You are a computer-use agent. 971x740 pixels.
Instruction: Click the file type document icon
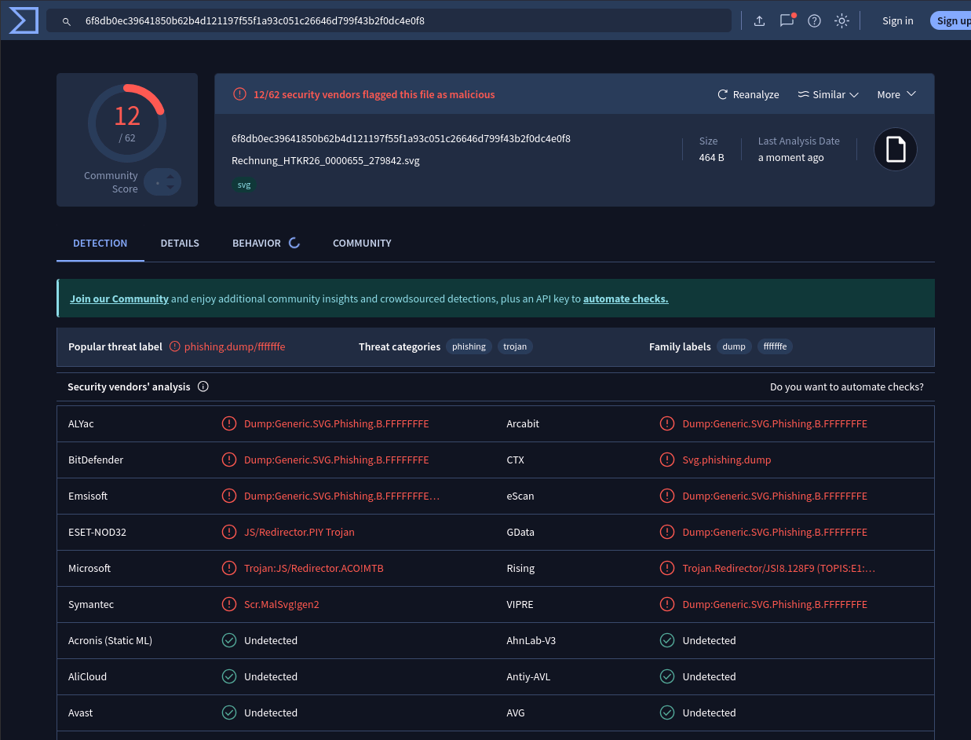coord(895,149)
